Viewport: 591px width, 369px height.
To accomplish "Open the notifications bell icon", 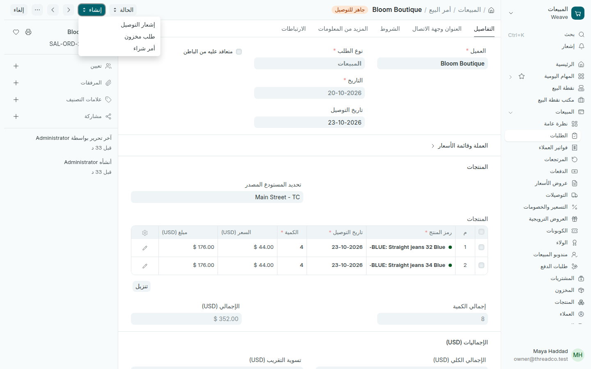I will [x=581, y=46].
